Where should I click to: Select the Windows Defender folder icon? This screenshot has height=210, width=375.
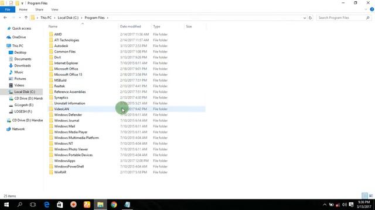pyautogui.click(x=51, y=115)
